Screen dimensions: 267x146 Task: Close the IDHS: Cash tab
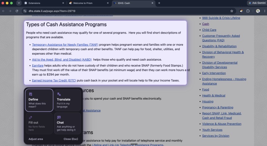[x=152, y=3]
